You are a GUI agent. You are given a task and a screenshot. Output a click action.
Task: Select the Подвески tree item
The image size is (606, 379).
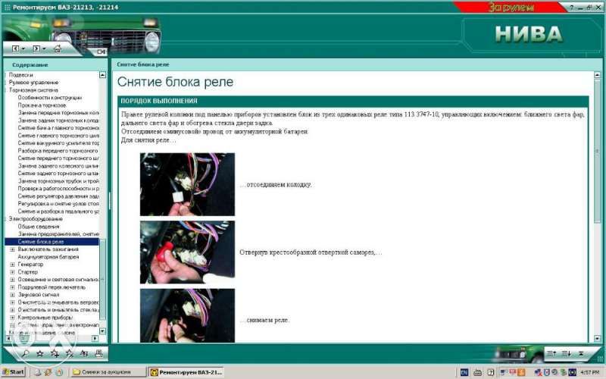[x=21, y=75]
